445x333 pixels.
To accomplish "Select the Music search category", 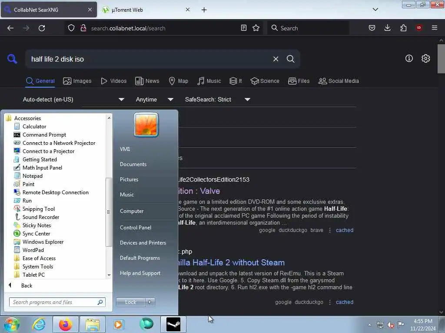I will pos(209,81).
